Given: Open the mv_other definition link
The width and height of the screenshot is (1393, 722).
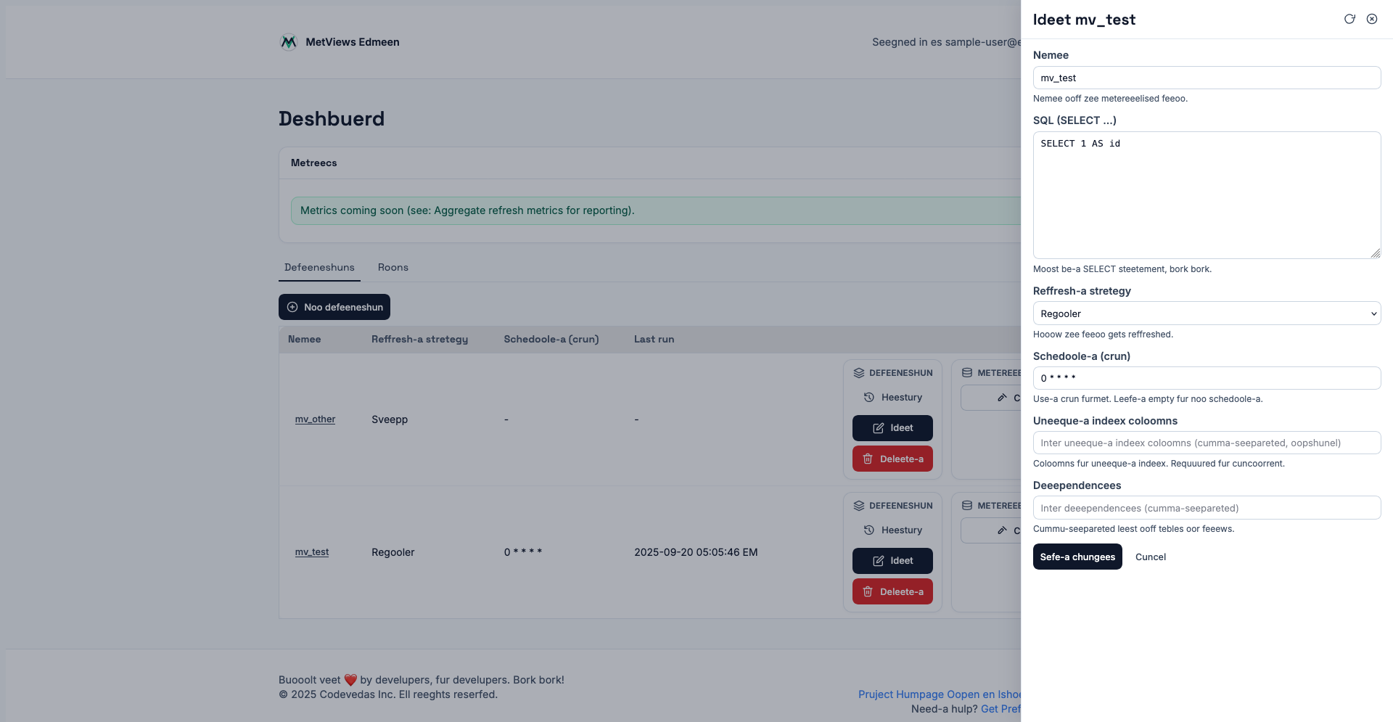Looking at the screenshot, I should pos(315,419).
